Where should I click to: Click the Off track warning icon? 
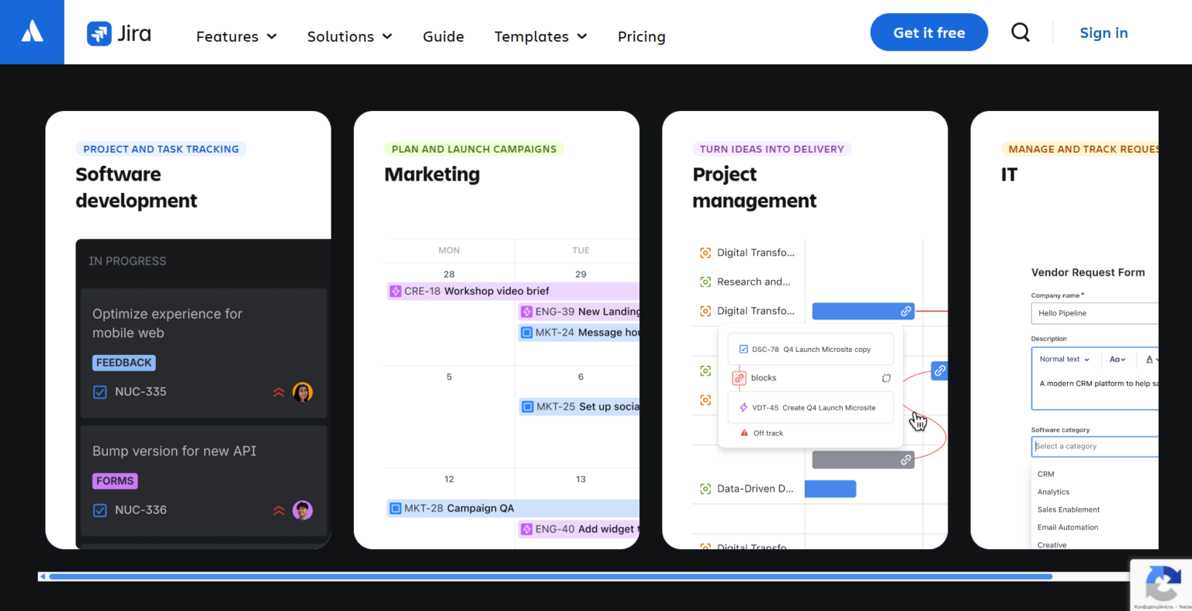point(744,433)
